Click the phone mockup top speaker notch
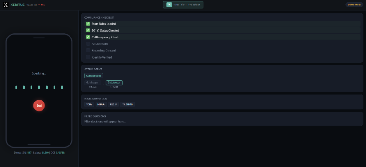This screenshot has height=167, width=366. click(x=39, y=38)
